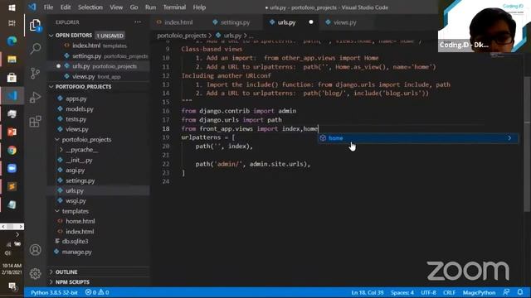531x298 pixels.
Task: Click the unsaved dot on urls.py tab
Action: click(x=310, y=22)
